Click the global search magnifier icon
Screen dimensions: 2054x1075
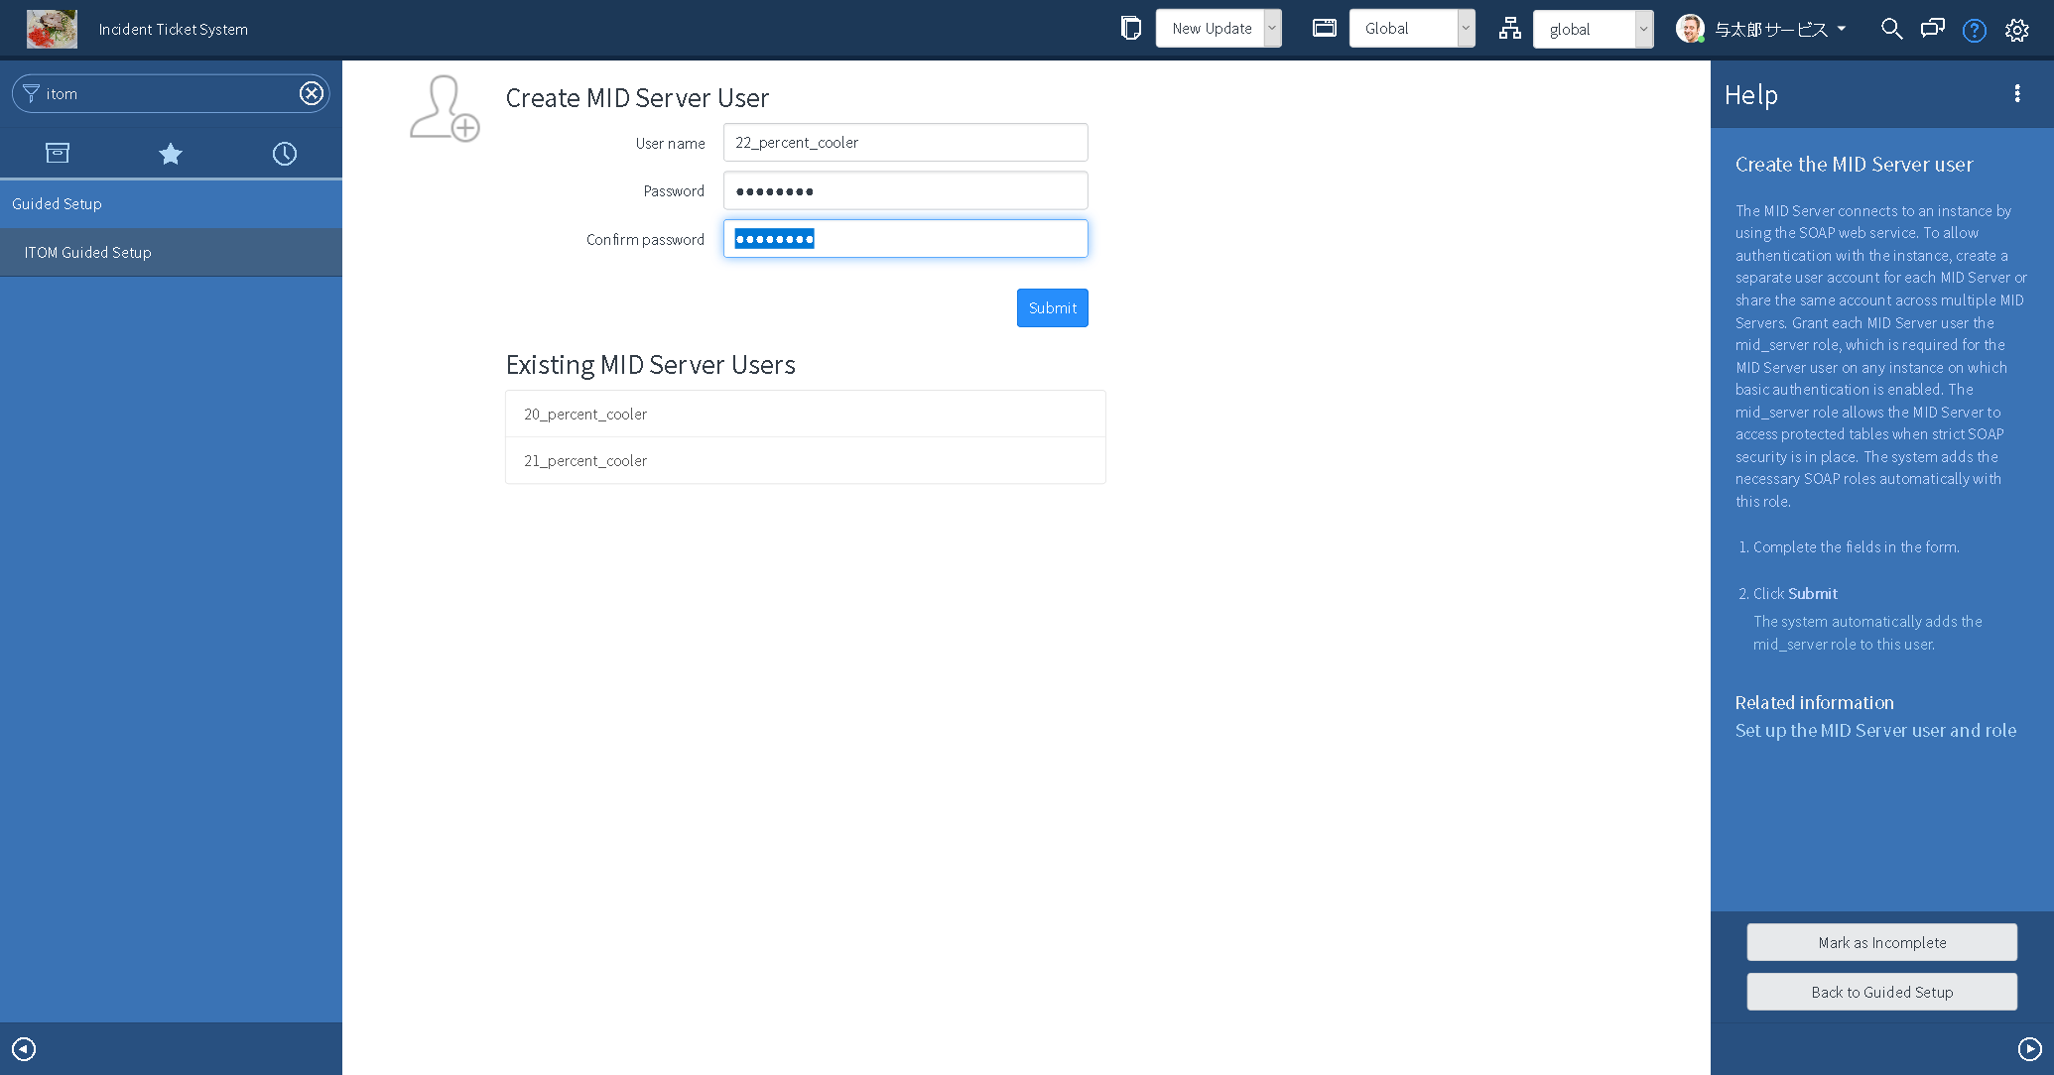1891,29
